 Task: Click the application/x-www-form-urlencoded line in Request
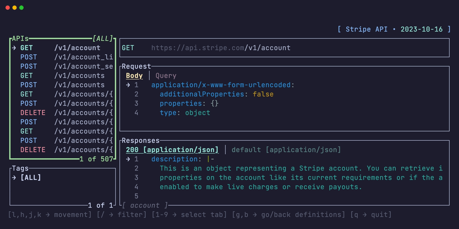pyautogui.click(x=223, y=85)
